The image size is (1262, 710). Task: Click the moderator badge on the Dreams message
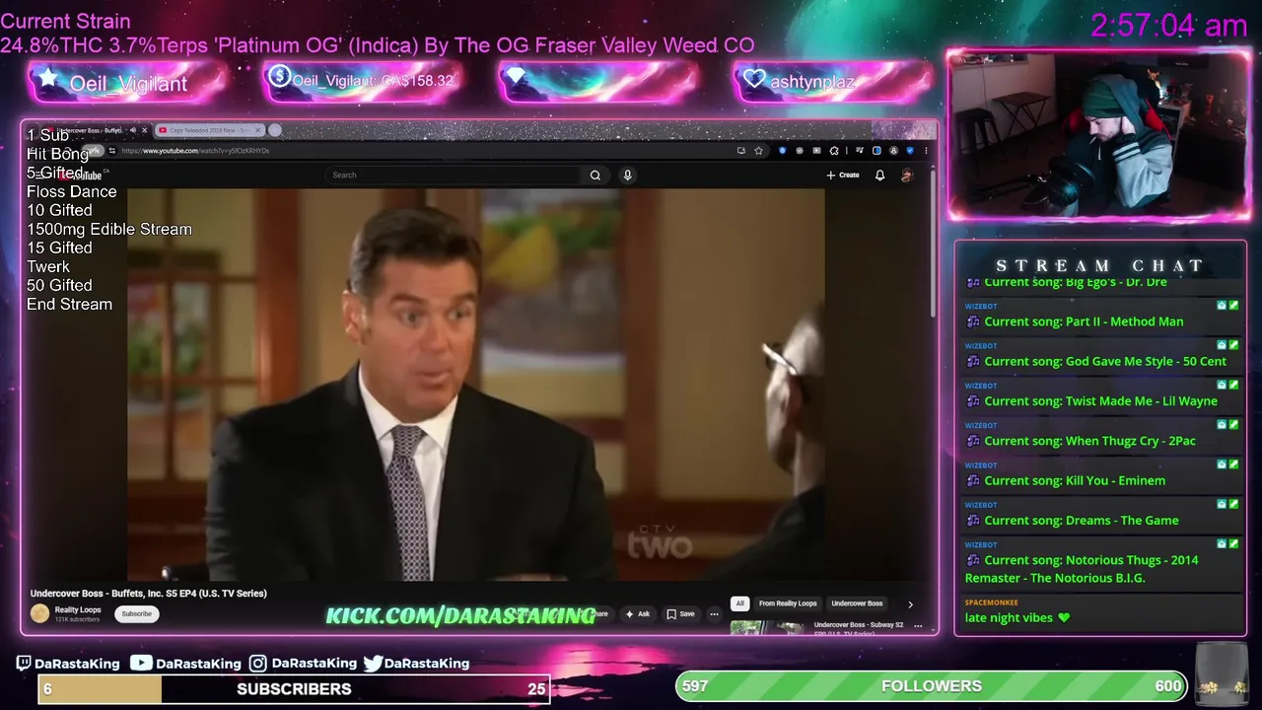[x=1232, y=504]
